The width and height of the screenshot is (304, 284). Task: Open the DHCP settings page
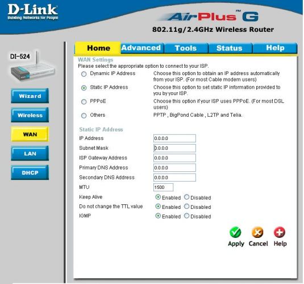30,172
